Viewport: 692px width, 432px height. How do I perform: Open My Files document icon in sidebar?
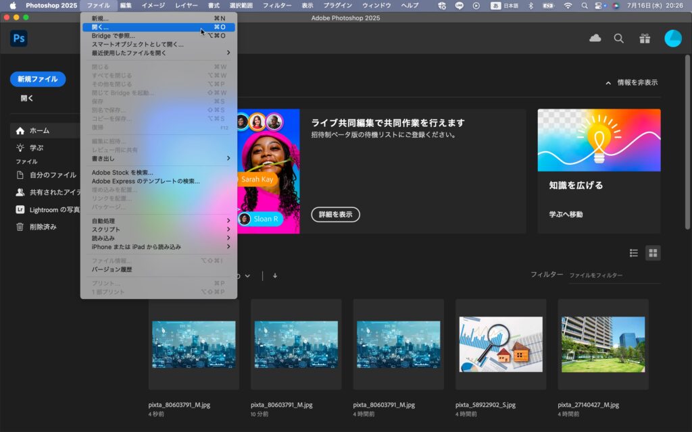20,175
